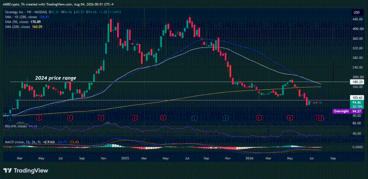Image resolution: width=368 pixels, height=179 pixels.
Task: Click the red earnings marker near May 2024
Action: [39, 117]
